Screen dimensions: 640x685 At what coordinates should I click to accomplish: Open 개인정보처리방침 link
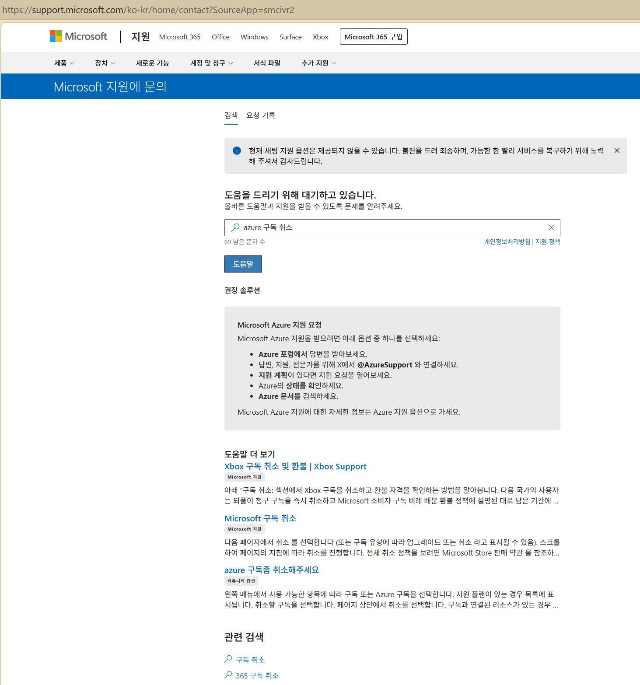click(507, 241)
